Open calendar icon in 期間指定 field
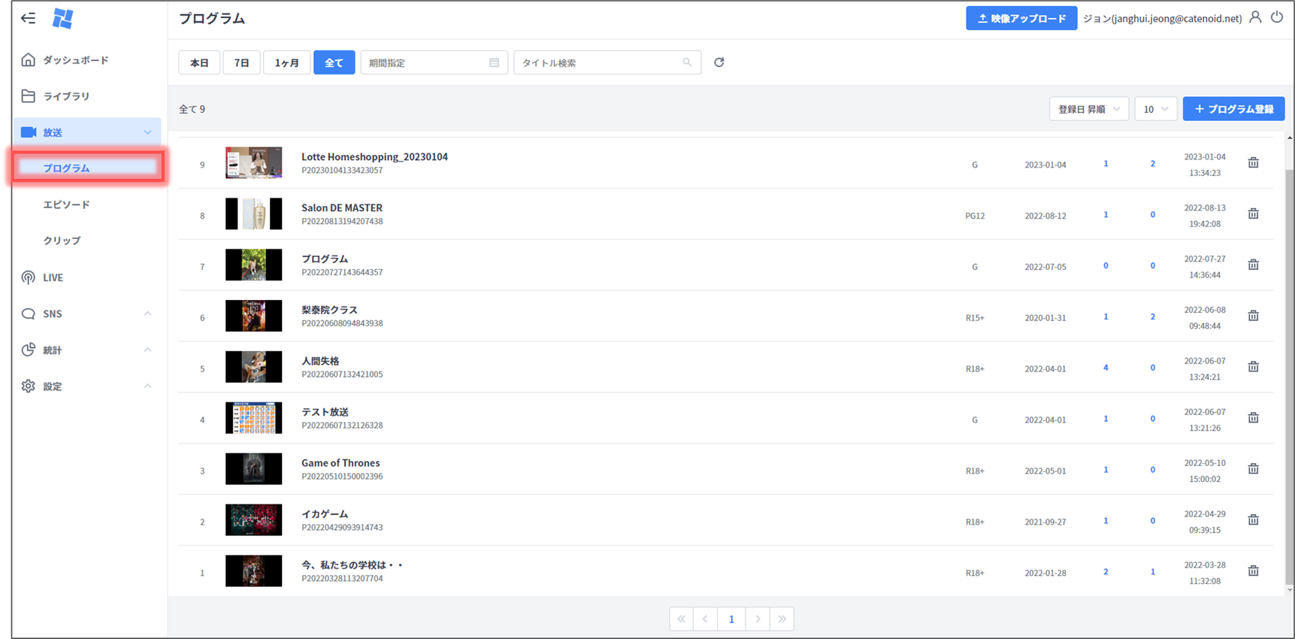Viewport: 1295px width, 639px height. pyautogui.click(x=494, y=62)
